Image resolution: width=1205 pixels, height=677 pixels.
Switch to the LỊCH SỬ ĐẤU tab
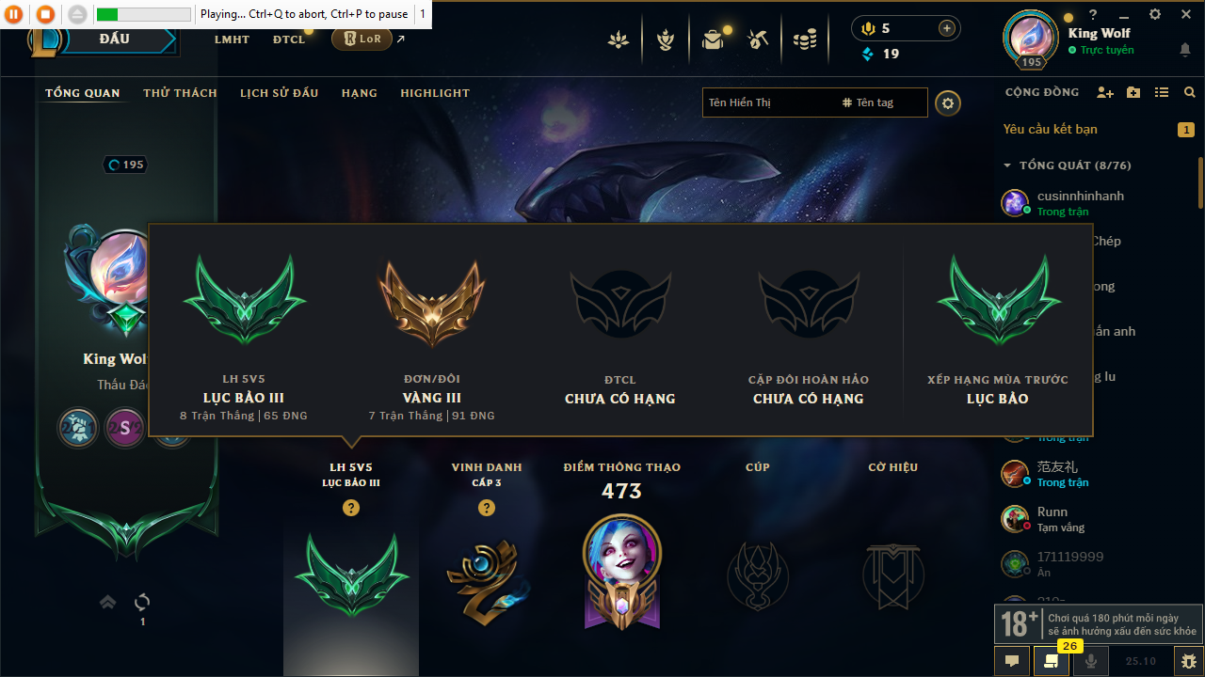[279, 93]
